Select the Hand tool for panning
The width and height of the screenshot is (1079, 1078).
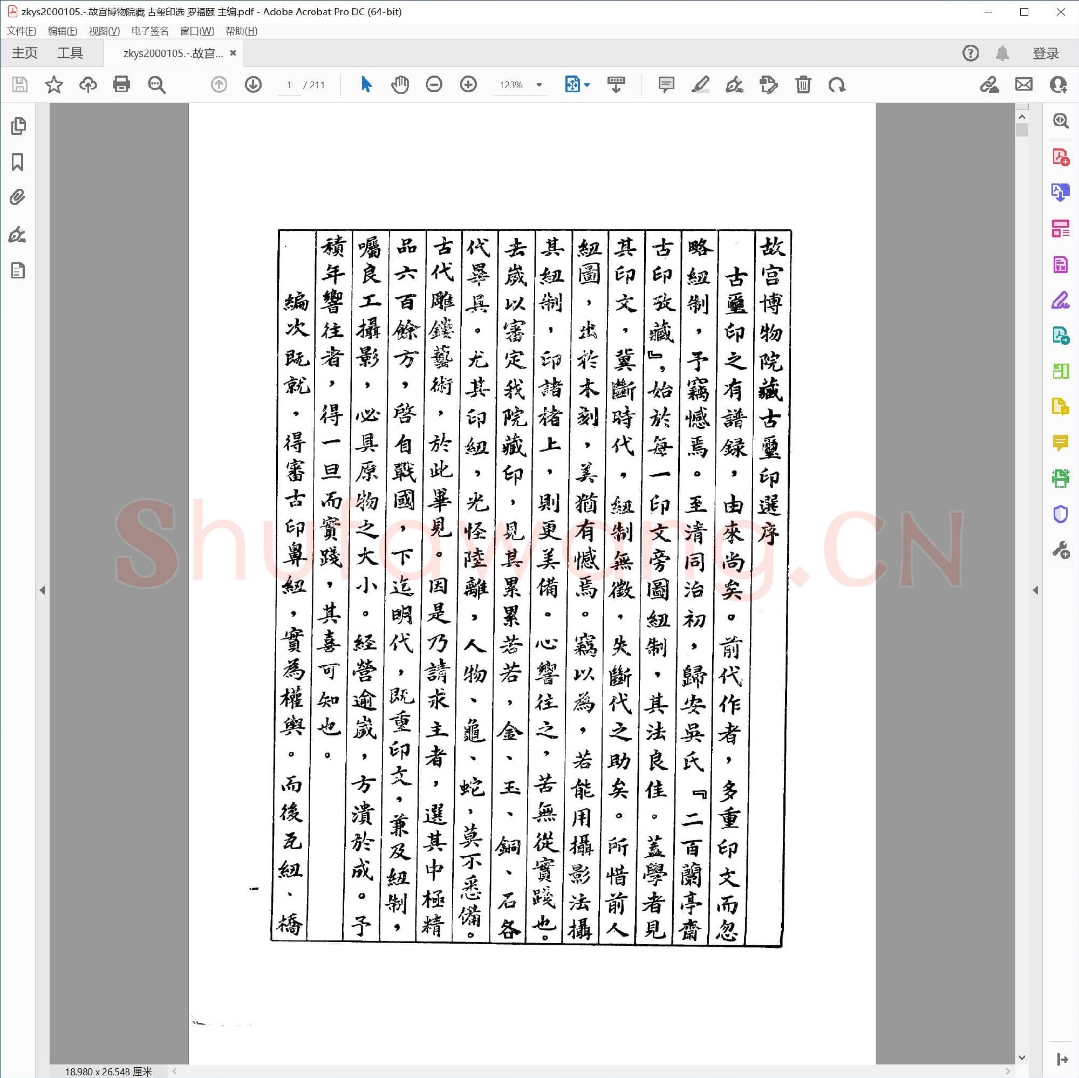click(x=400, y=84)
